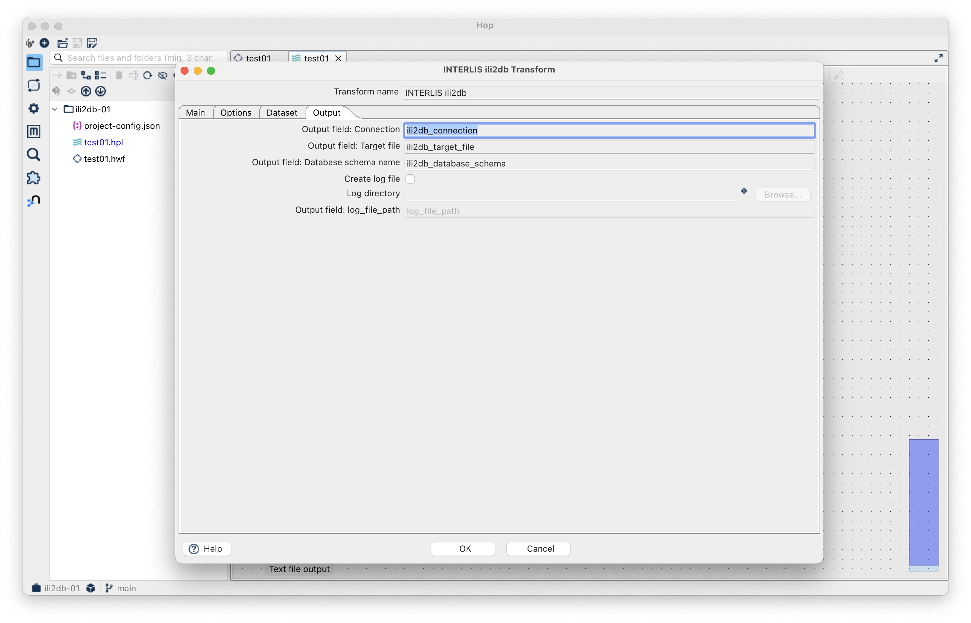
Task: Click the Open file toolbar icon
Action: [63, 43]
